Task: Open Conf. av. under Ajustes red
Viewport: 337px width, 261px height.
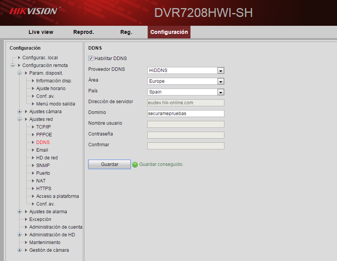Action: tap(45, 204)
